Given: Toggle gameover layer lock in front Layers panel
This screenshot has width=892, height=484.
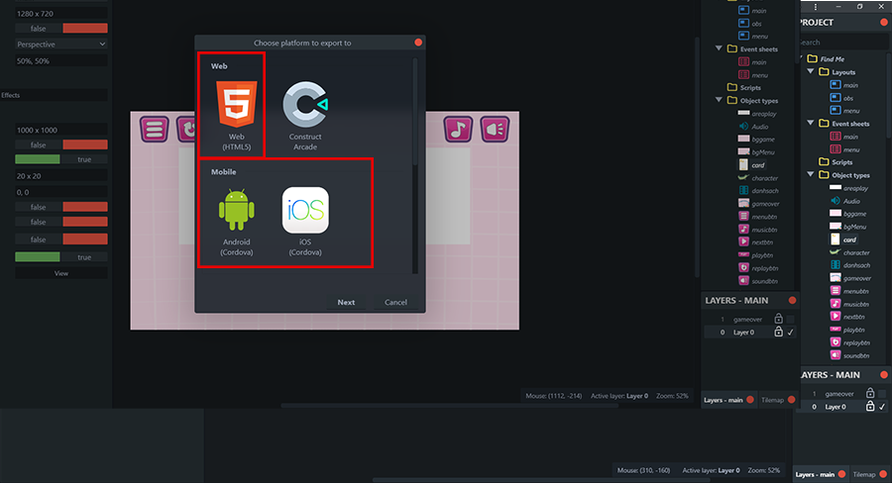Looking at the screenshot, I should coord(870,393).
